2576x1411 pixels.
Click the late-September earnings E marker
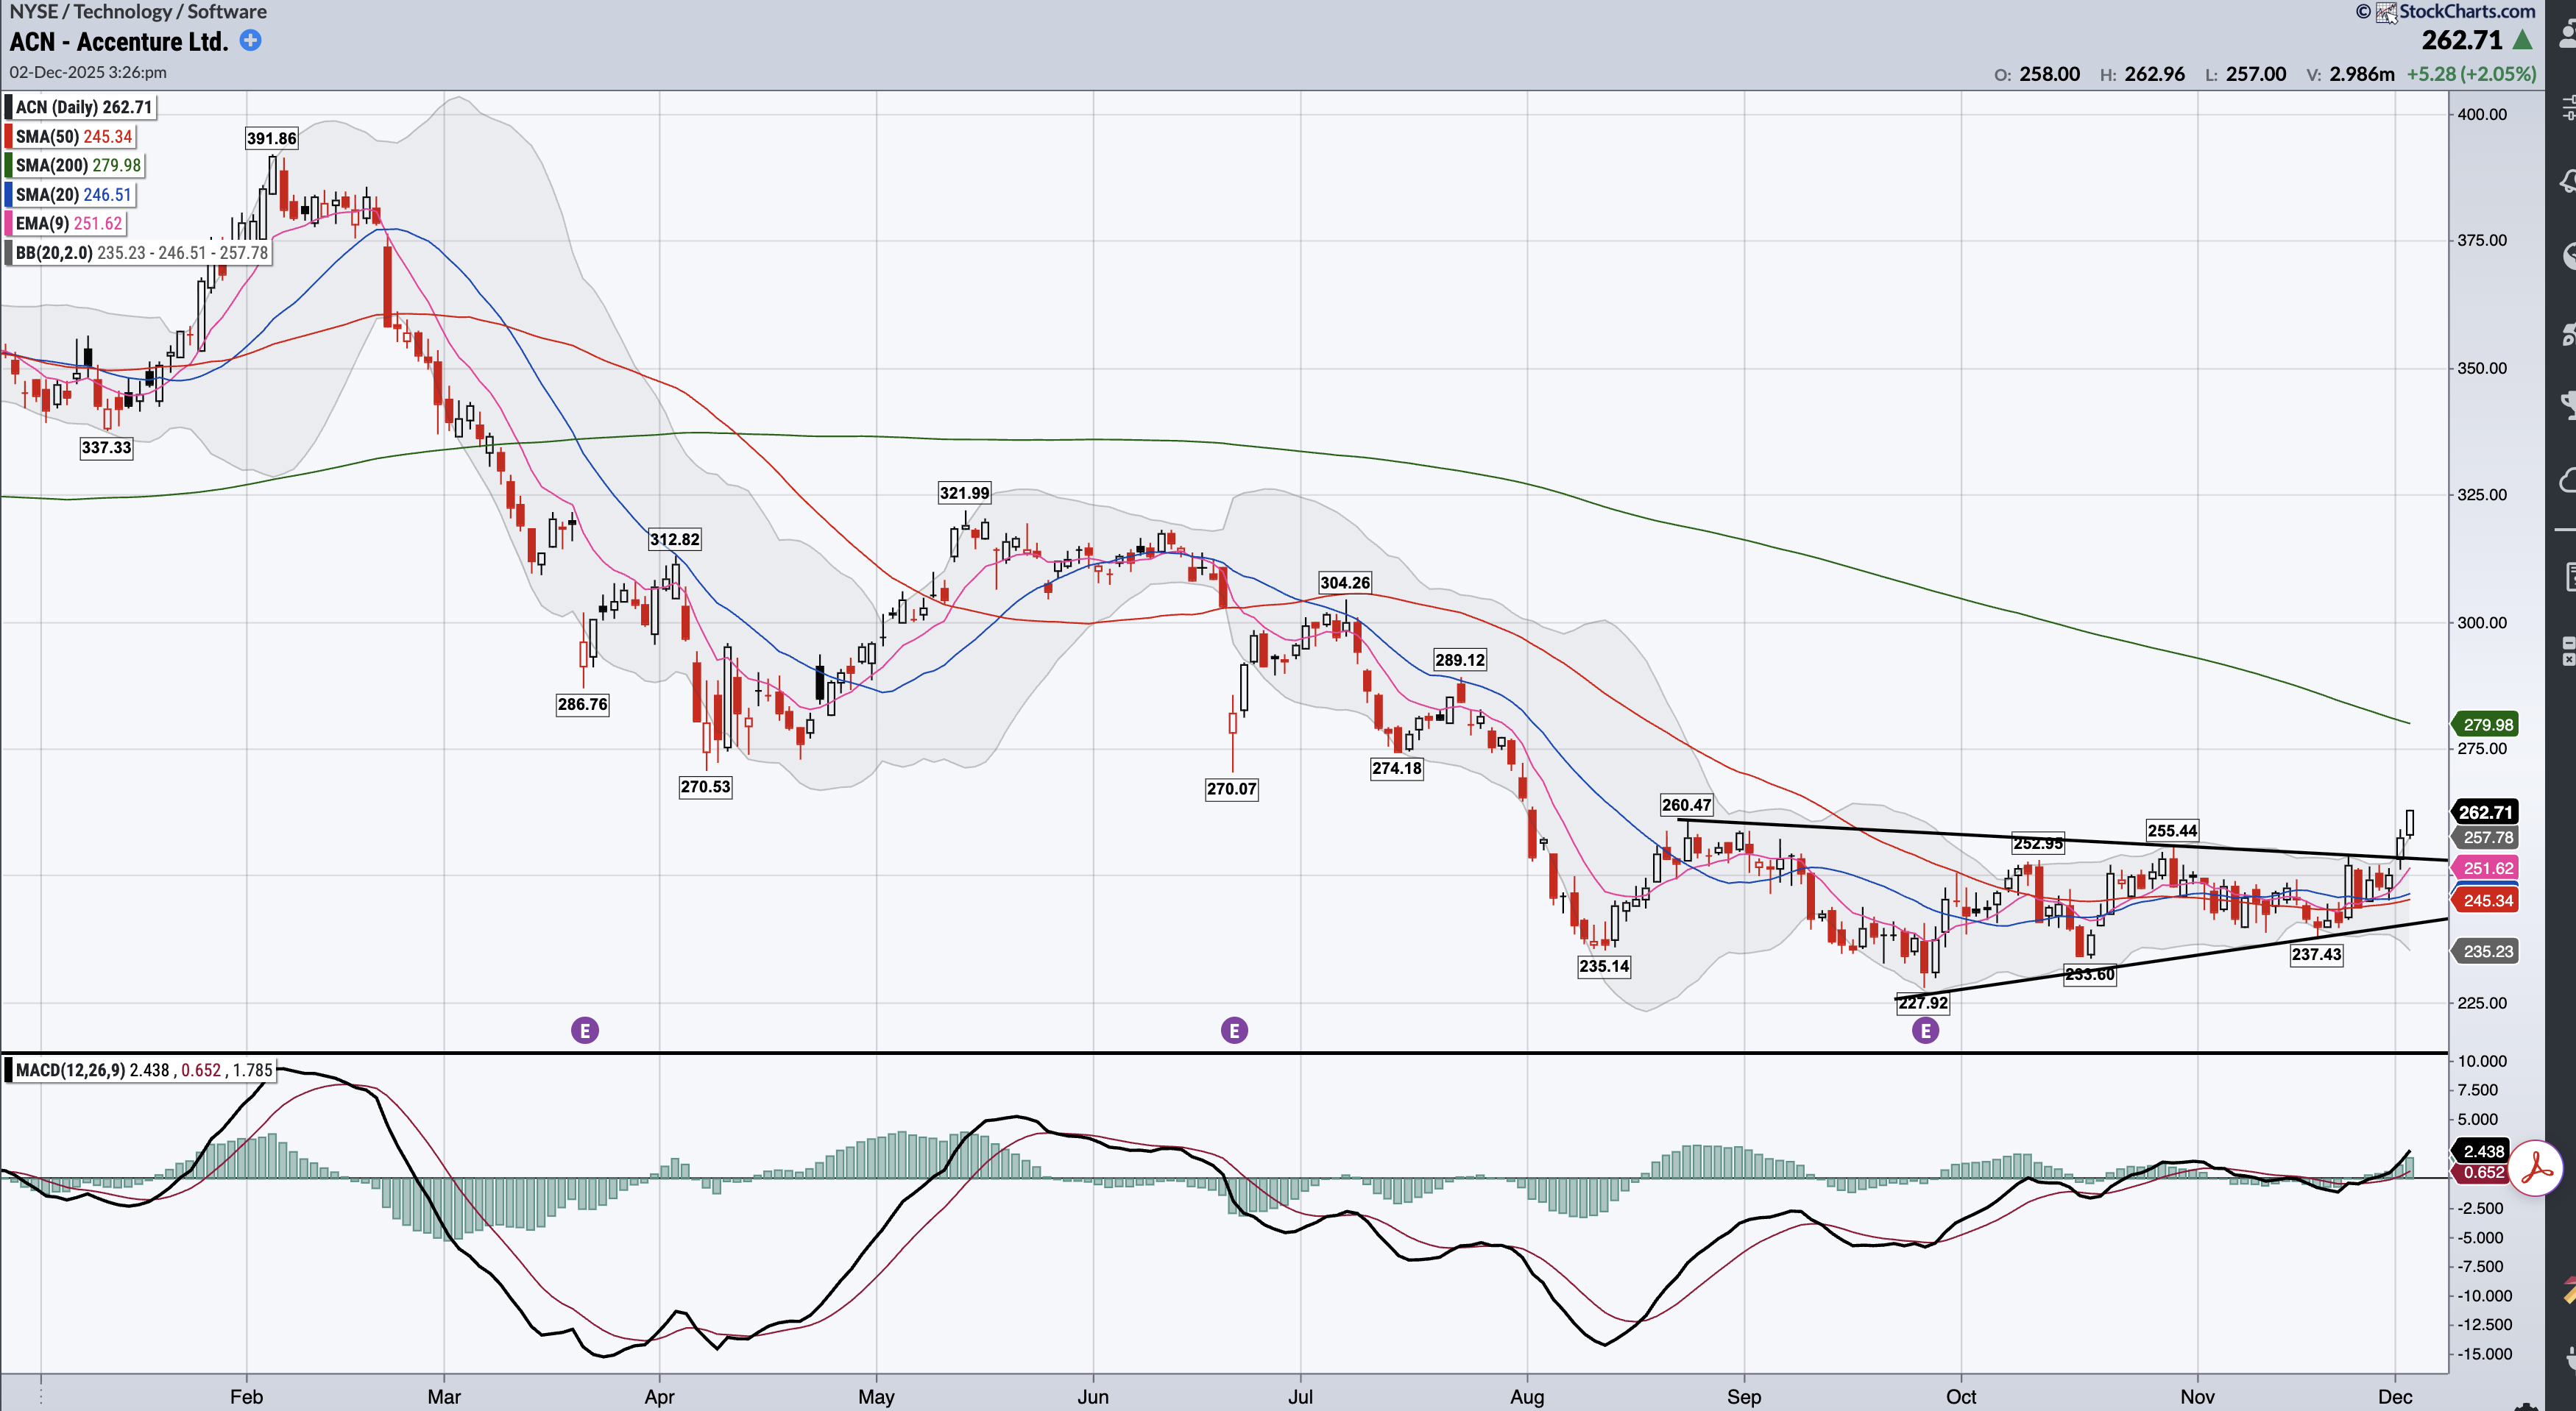[x=1925, y=1030]
